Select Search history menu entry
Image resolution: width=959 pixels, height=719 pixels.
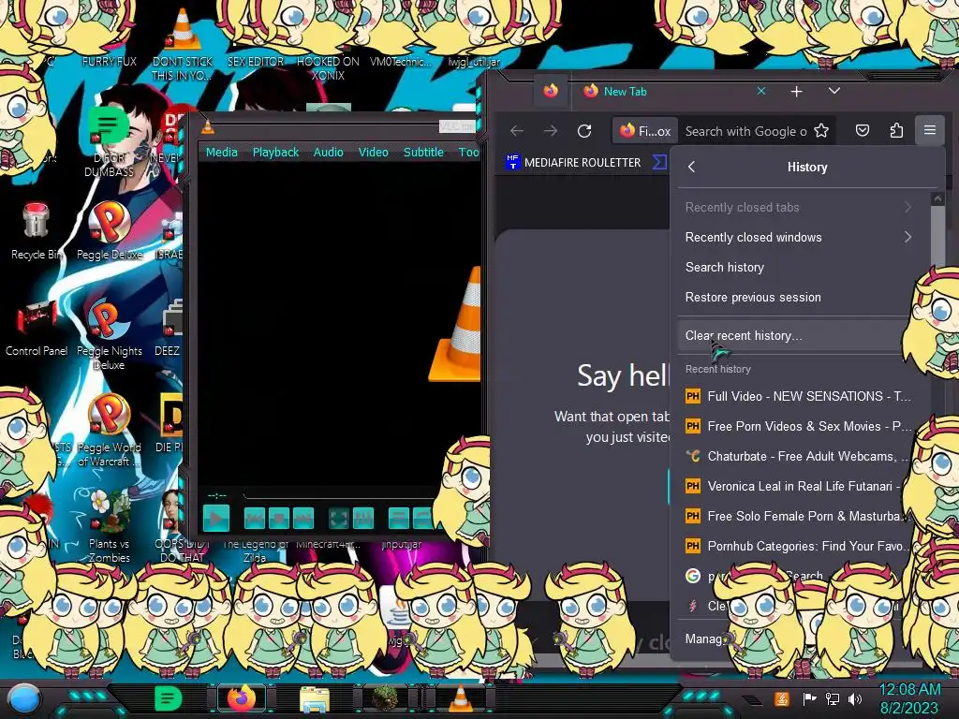[800, 267]
